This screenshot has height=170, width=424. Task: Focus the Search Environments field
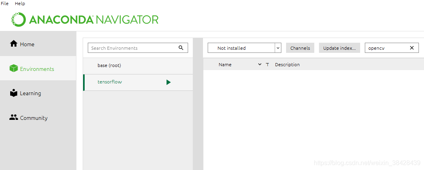point(138,48)
